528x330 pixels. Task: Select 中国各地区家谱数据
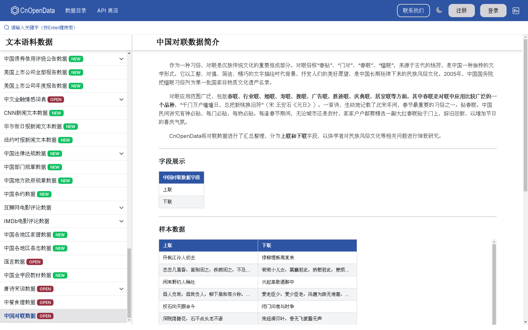point(63,235)
